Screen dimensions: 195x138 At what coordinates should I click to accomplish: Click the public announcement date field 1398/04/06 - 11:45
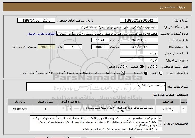(36, 21)
